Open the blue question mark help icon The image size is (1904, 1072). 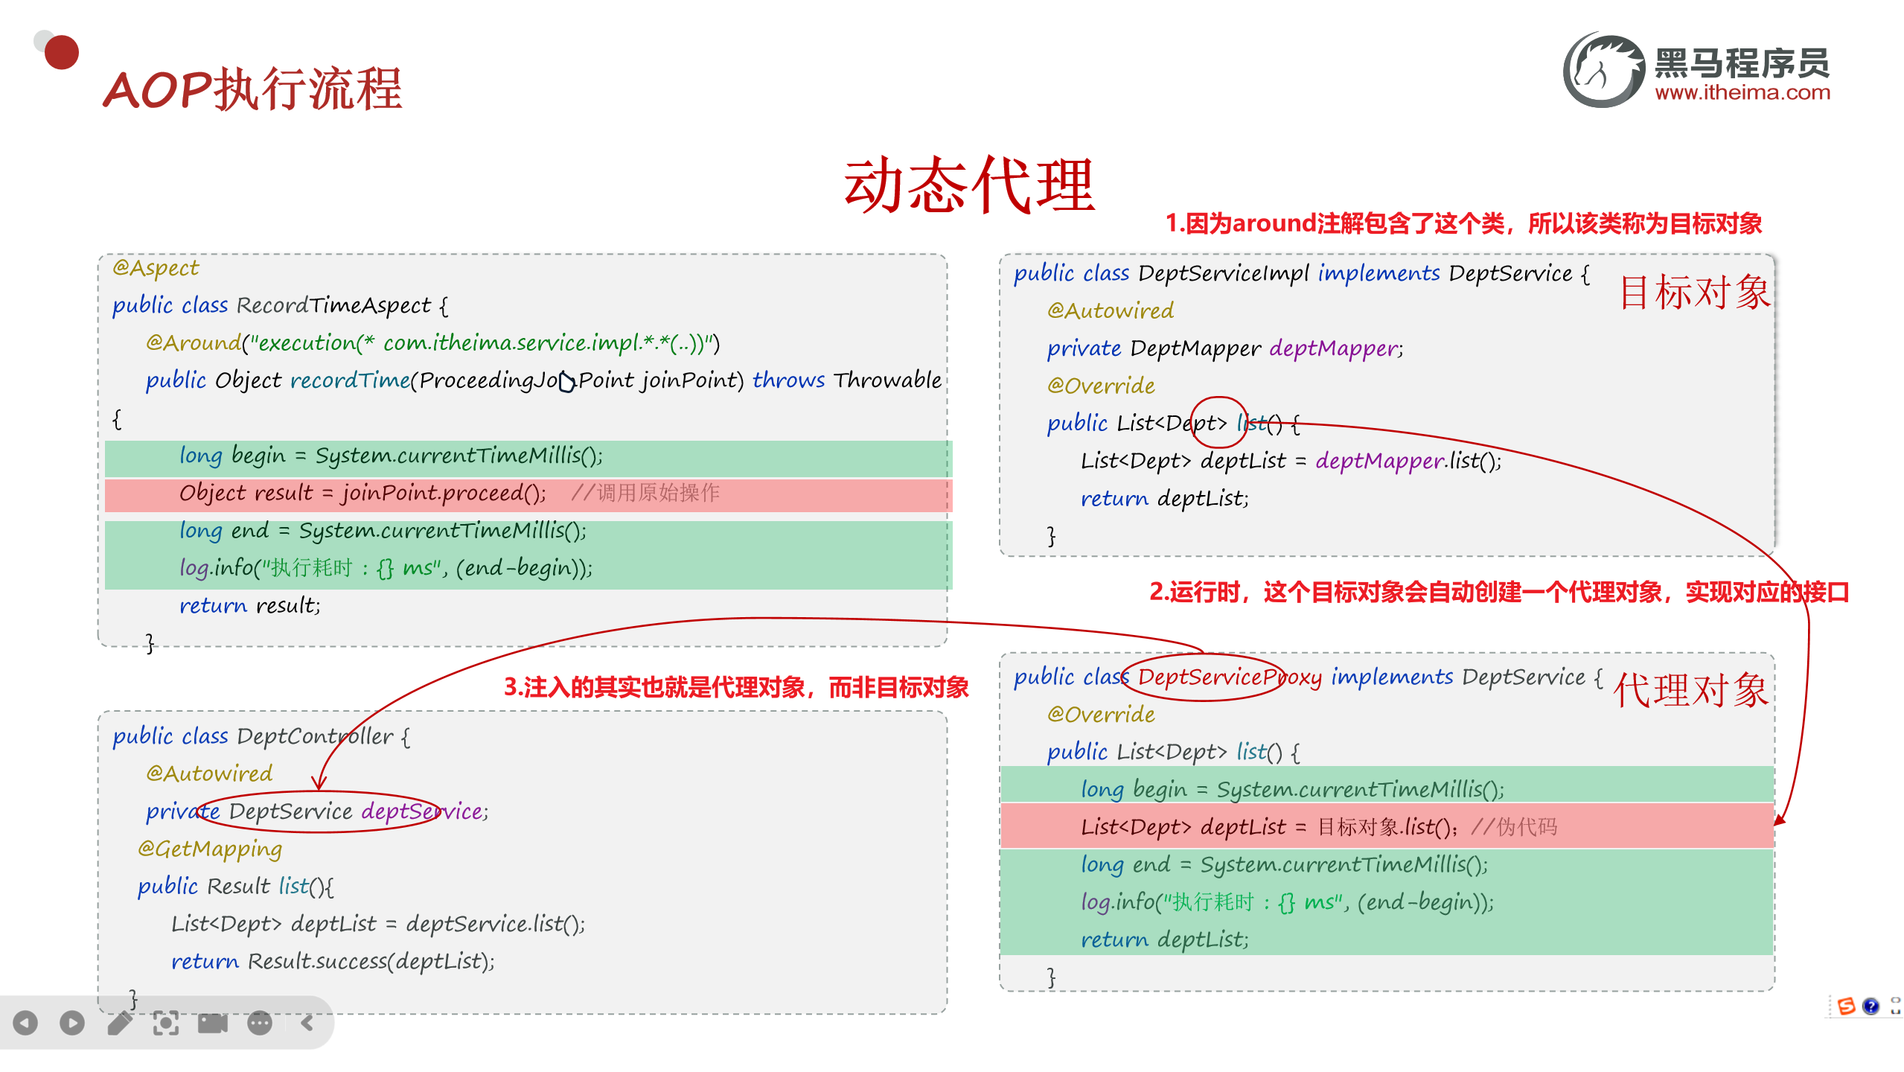point(1871,1006)
